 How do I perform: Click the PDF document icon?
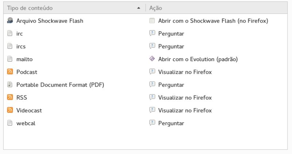[x=10, y=84]
